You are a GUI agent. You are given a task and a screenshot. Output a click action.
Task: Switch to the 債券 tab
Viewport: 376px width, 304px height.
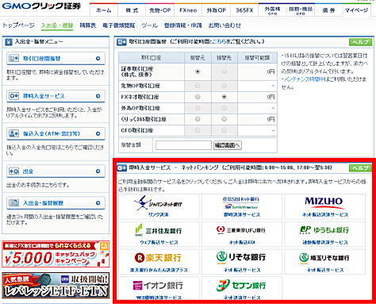coord(328,10)
